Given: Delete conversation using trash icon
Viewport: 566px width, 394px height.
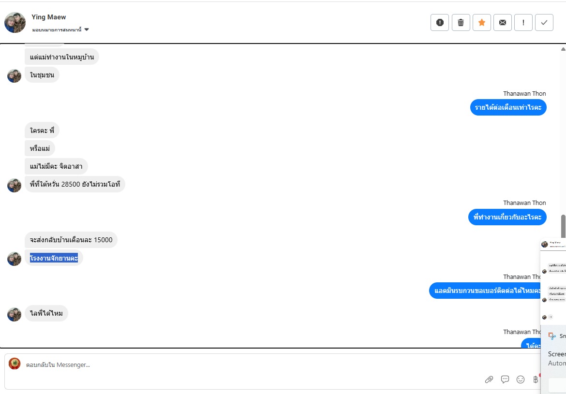Looking at the screenshot, I should click(461, 23).
